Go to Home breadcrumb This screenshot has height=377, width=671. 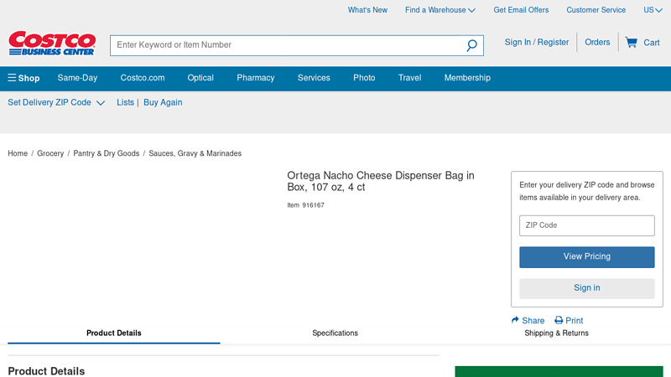coord(18,153)
